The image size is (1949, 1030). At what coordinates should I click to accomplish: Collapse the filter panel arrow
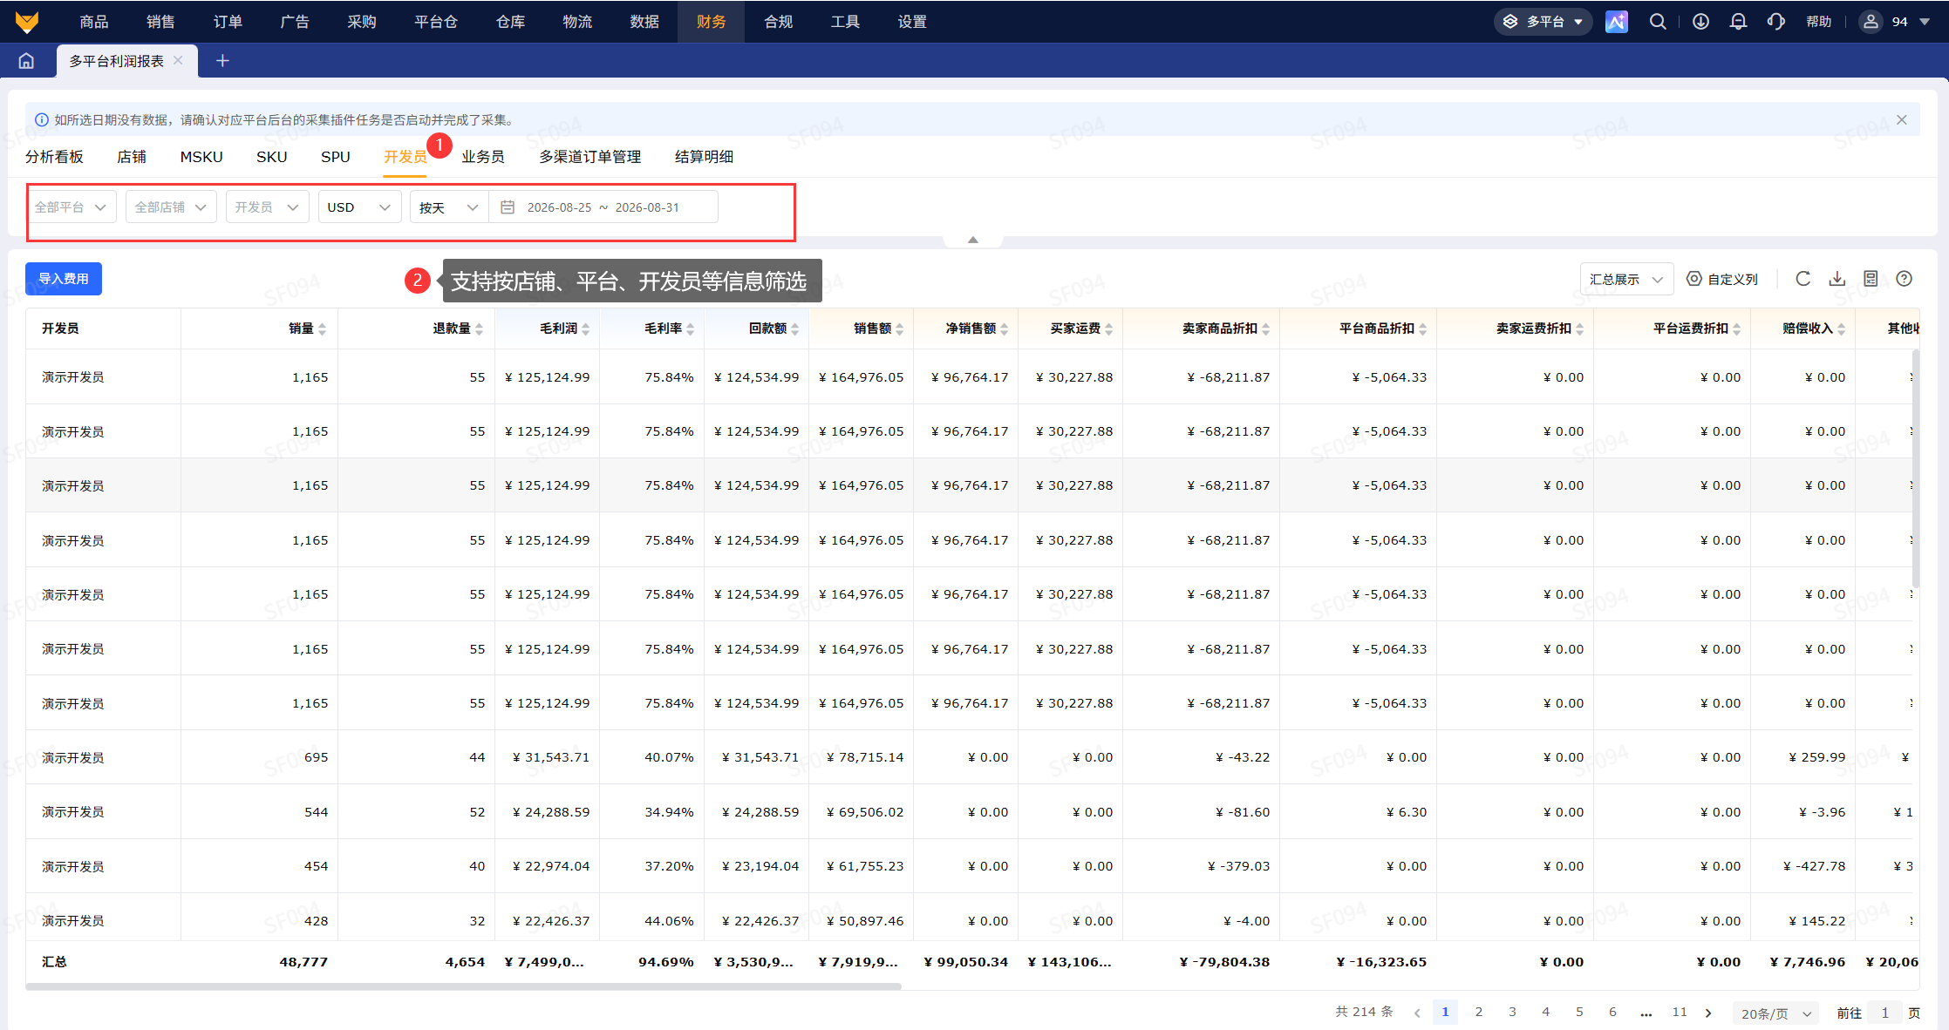[x=973, y=240]
